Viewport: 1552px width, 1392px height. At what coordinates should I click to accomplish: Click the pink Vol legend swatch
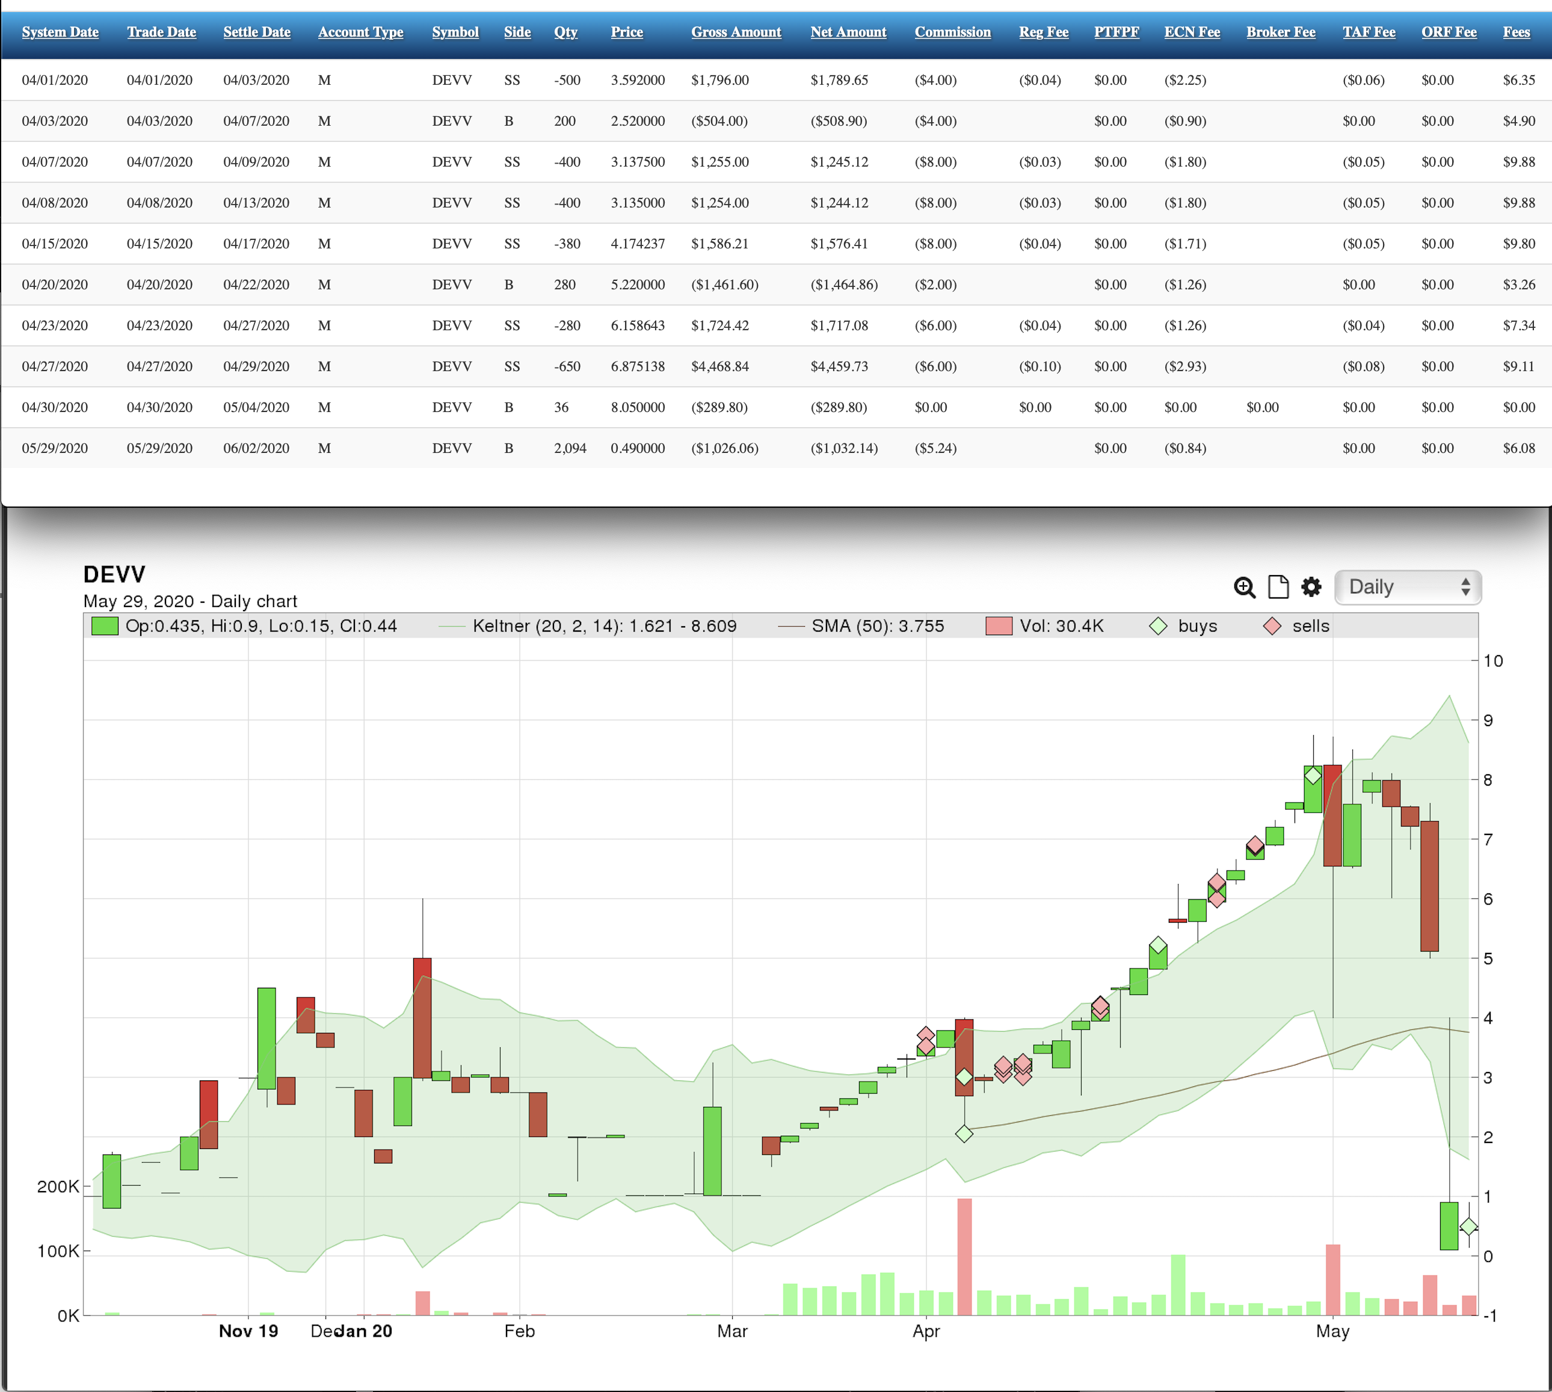pyautogui.click(x=999, y=626)
